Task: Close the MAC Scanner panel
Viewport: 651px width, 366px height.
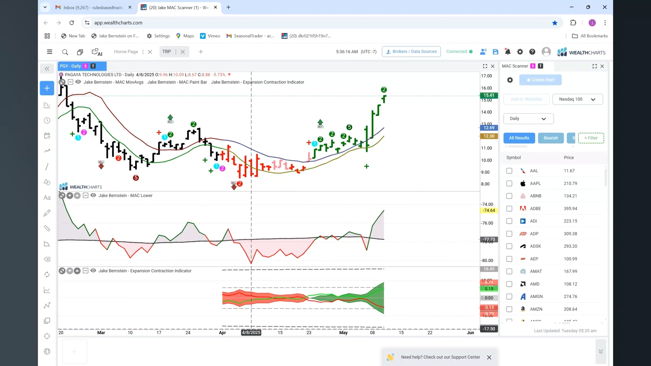Action: 602,66
